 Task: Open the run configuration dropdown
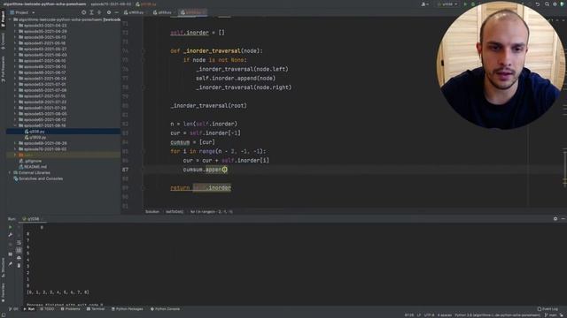coord(447,4)
